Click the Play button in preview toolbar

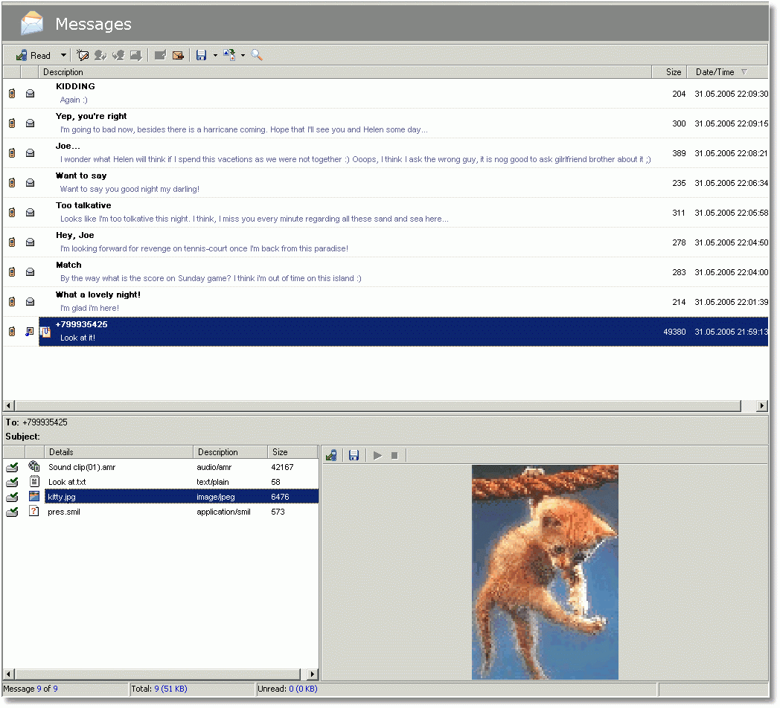tap(377, 455)
